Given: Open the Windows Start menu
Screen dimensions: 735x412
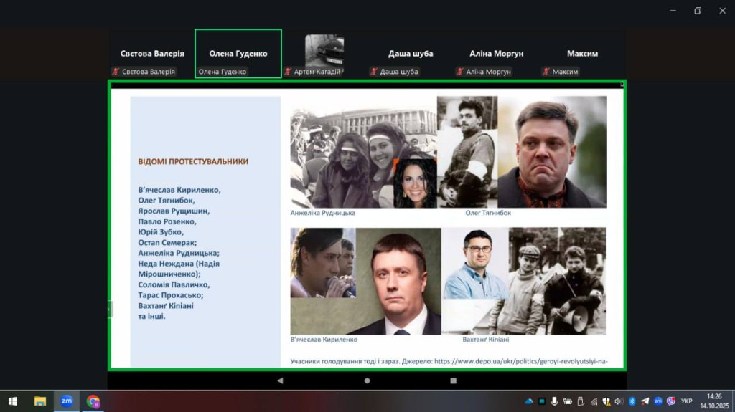Looking at the screenshot, I should coord(12,401).
